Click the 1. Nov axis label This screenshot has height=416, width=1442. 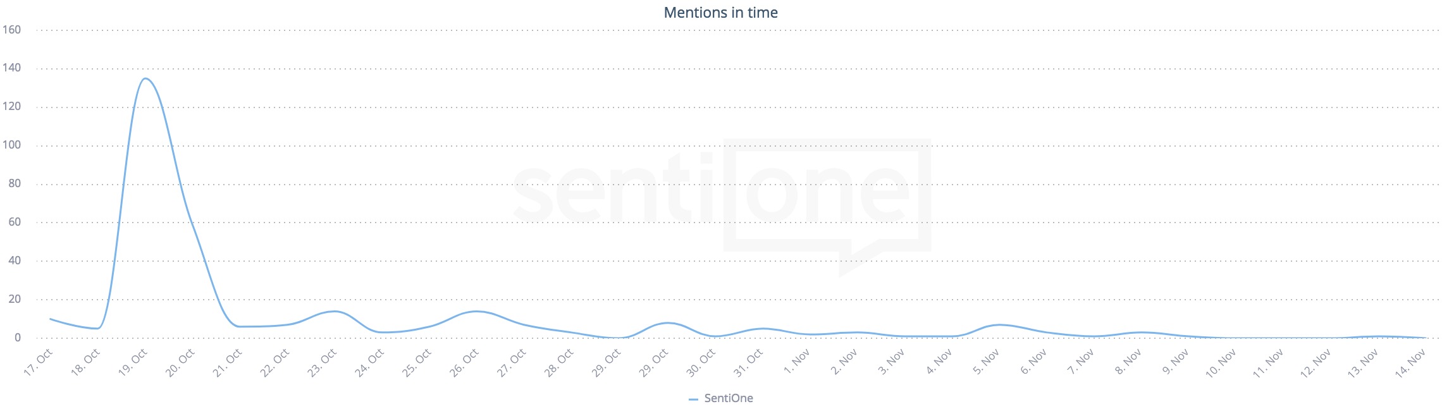797,361
